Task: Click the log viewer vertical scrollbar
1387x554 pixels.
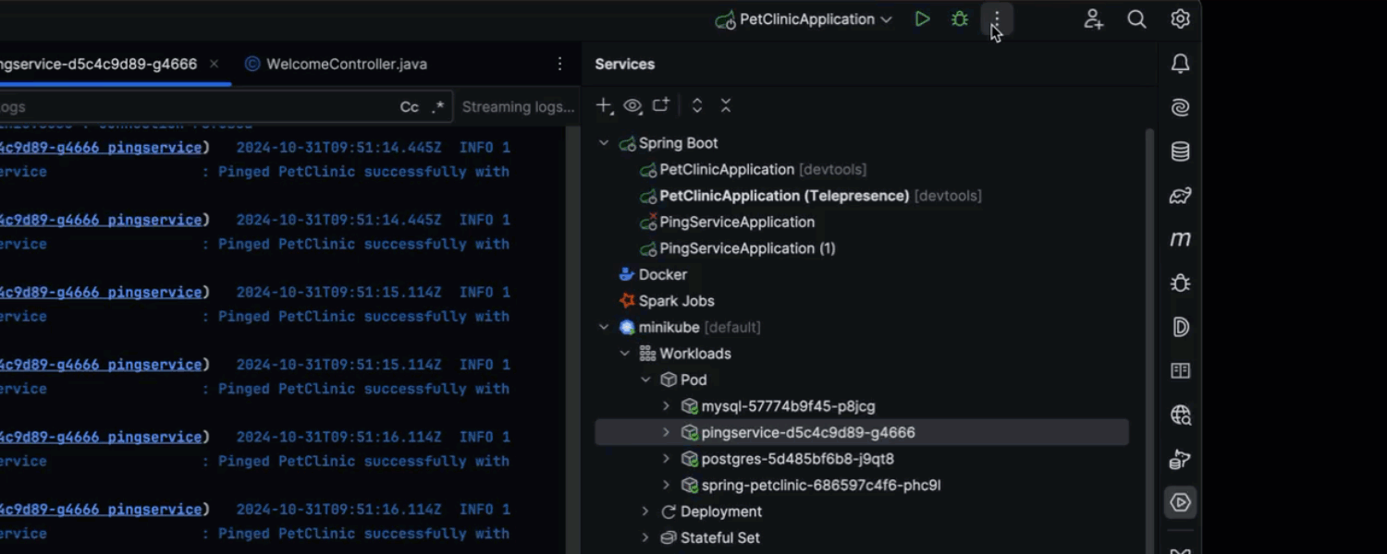Action: tap(572, 342)
